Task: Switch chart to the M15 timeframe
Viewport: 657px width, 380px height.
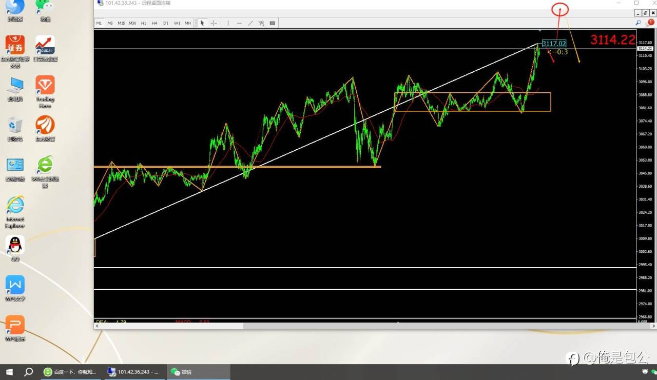Action: point(121,23)
